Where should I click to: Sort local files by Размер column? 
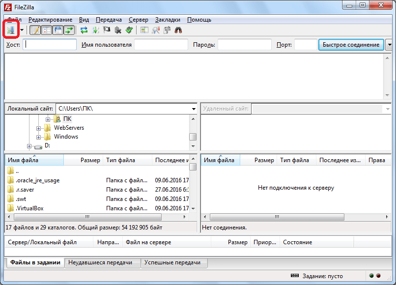point(90,160)
